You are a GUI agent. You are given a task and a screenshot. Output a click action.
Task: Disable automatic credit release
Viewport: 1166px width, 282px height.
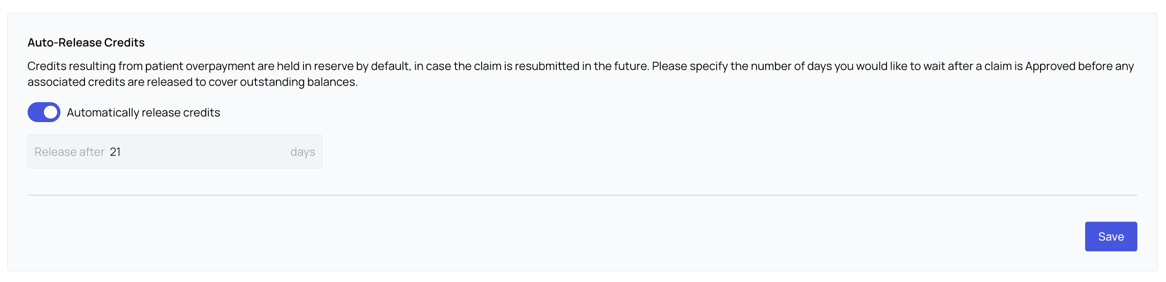pyautogui.click(x=44, y=112)
